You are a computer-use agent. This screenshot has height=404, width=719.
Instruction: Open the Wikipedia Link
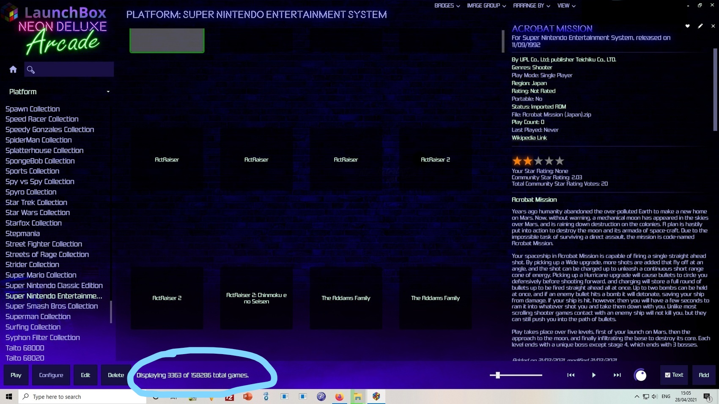tap(529, 138)
